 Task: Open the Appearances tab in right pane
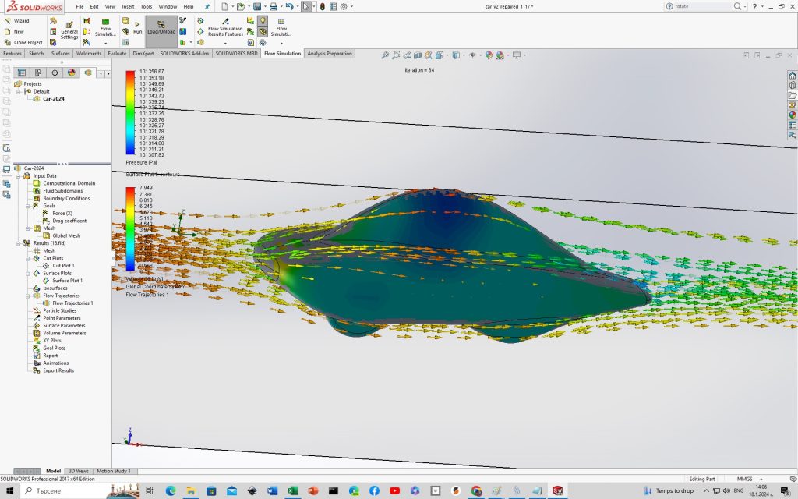click(793, 115)
